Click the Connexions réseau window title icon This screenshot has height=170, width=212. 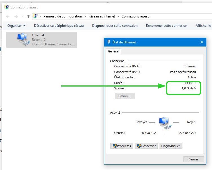pyautogui.click(x=6, y=7)
